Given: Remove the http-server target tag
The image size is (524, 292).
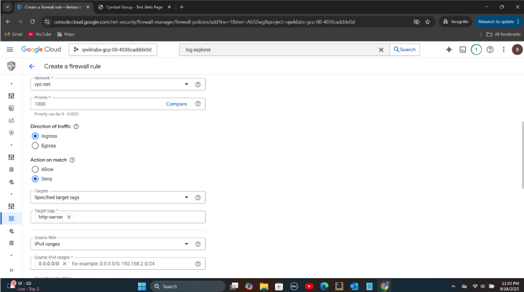Looking at the screenshot, I should coord(69,217).
